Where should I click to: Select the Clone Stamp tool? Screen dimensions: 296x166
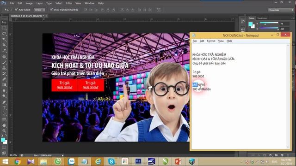coord(4,68)
